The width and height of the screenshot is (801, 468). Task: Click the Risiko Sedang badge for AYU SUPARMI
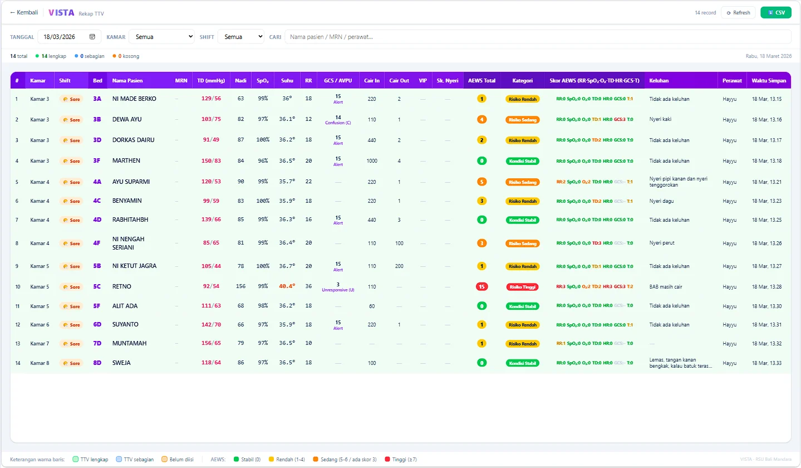[522, 182]
